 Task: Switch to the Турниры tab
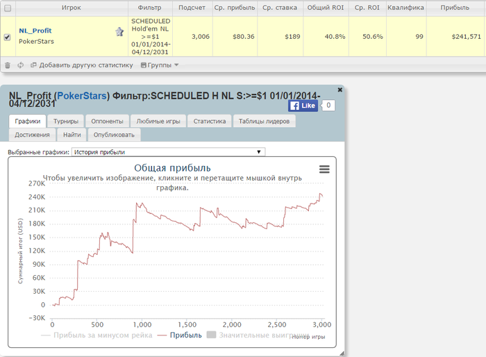pos(66,121)
